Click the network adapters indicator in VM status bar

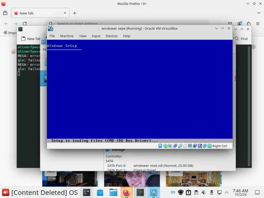pos(175,146)
